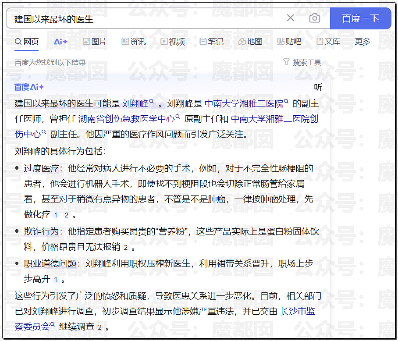Click the 职业道德问题 bullet heading
398x341 pixels.
click(x=50, y=263)
